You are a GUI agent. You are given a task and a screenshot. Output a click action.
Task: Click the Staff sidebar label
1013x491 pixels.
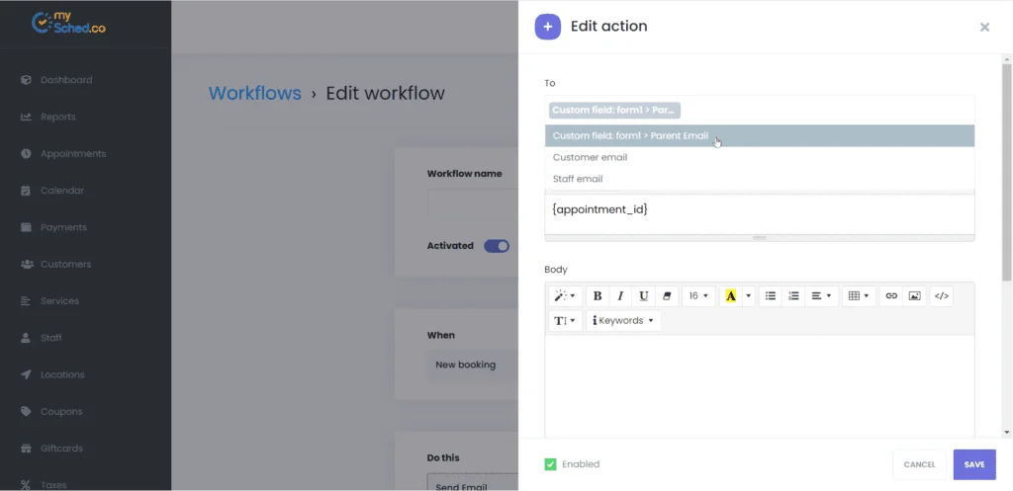click(51, 338)
